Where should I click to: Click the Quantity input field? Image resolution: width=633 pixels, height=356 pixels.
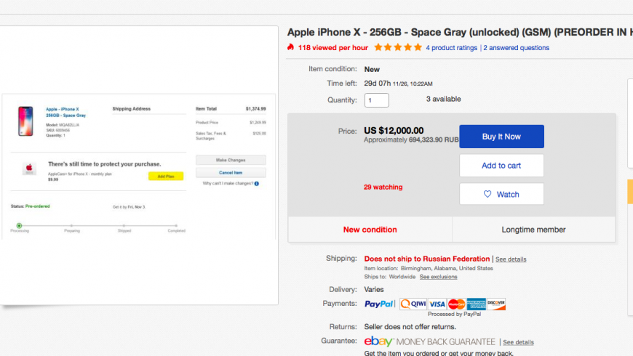coord(377,100)
